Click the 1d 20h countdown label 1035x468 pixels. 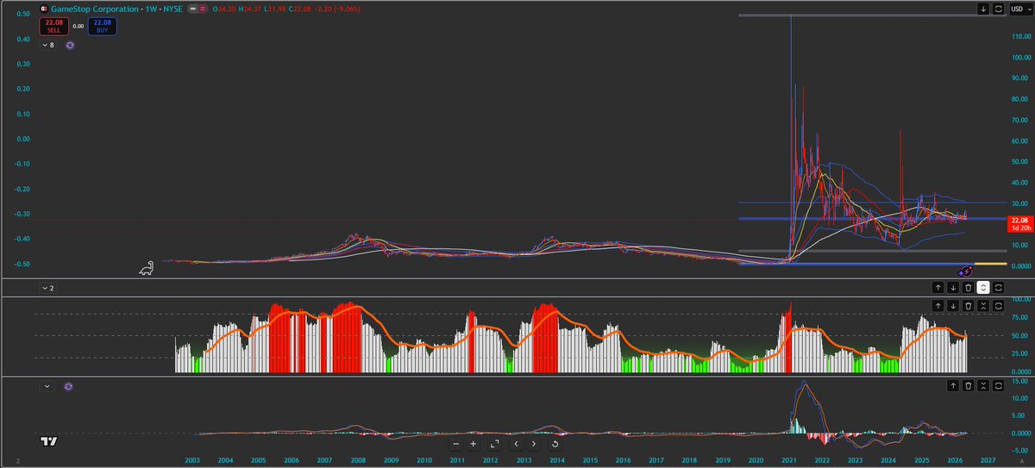(x=1021, y=228)
